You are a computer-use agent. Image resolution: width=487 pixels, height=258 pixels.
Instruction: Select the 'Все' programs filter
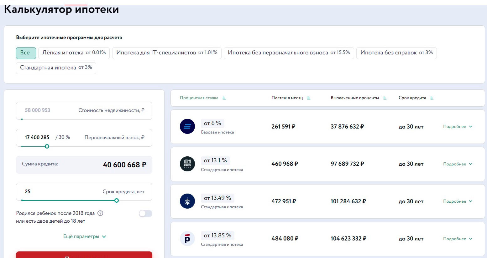[26, 53]
